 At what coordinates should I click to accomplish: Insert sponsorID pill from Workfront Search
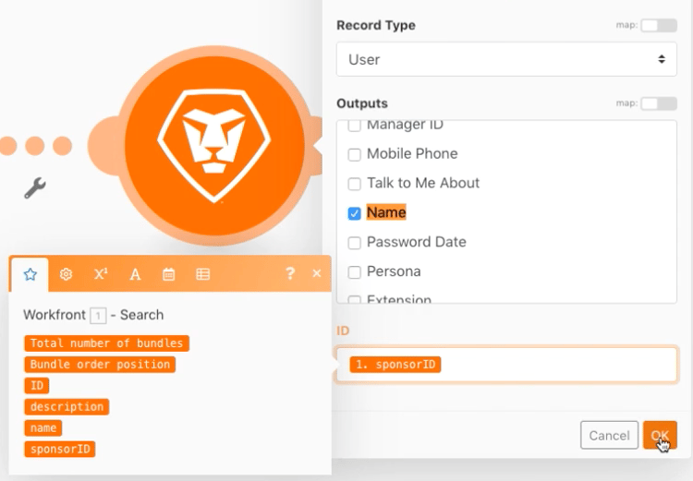pos(60,450)
